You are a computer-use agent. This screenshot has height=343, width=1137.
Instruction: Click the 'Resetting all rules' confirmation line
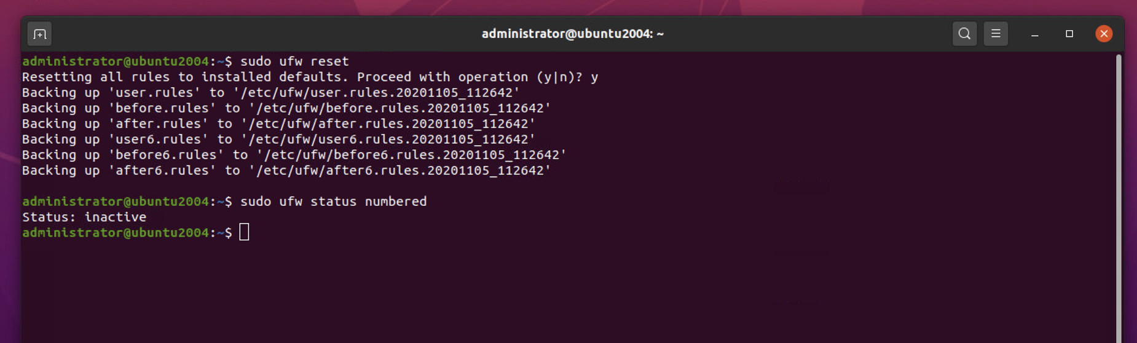pos(310,77)
